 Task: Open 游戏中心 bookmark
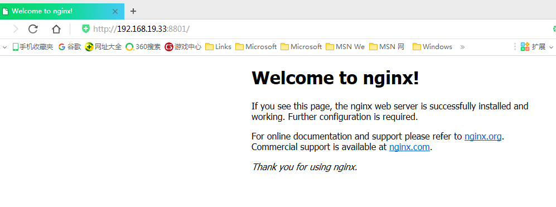[x=183, y=47]
